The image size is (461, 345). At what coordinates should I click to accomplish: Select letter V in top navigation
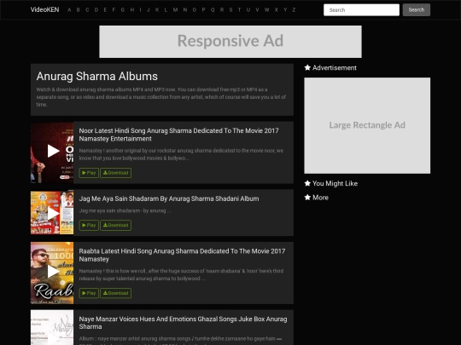coord(257,9)
